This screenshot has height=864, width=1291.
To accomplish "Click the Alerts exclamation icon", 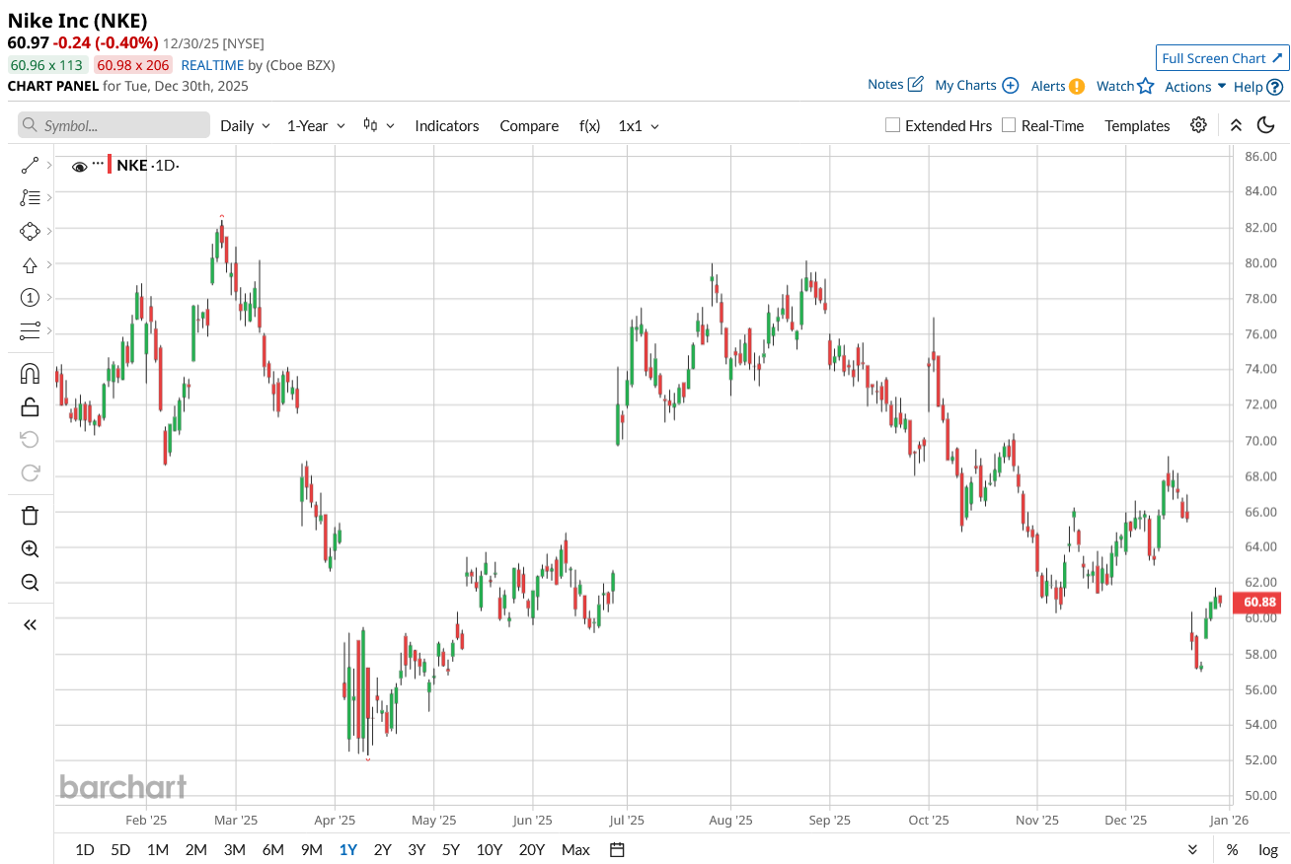I will (1077, 86).
